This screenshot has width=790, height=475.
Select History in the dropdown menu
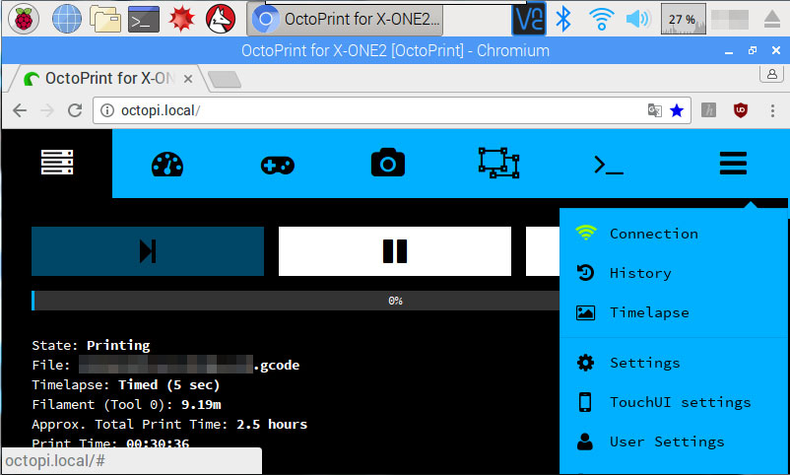click(x=674, y=273)
